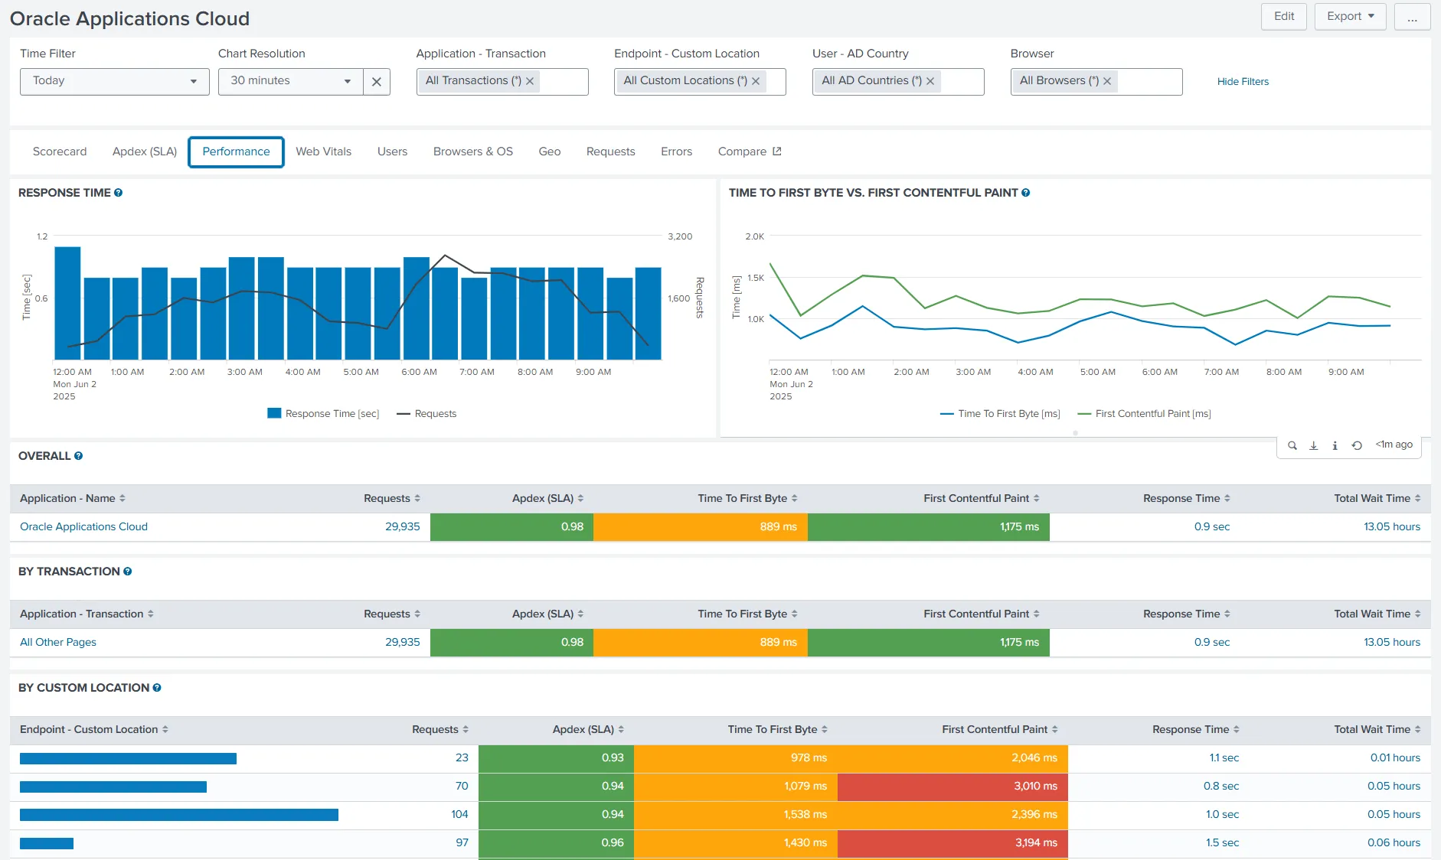The image size is (1441, 860).
Task: Open the Browsers & OS tab
Action: point(473,151)
